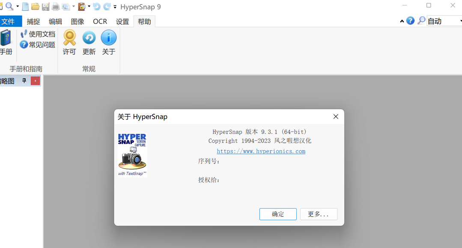Switch to the OCR ribbon tab
Viewport: 462px width, 248px height.
(100, 21)
